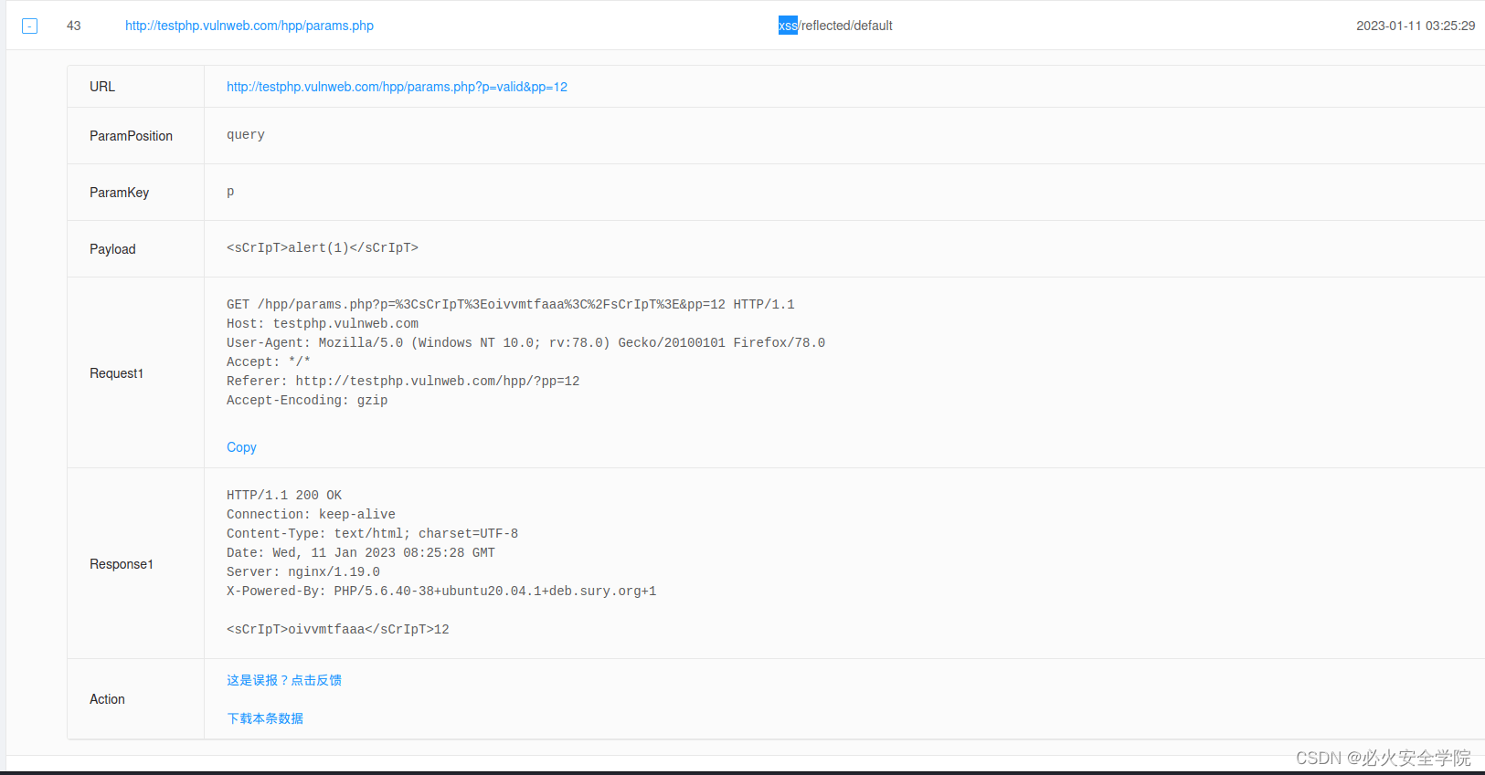Image resolution: width=1485 pixels, height=775 pixels.
Task: Collapse row 43 with the minus expander
Action: point(29,26)
